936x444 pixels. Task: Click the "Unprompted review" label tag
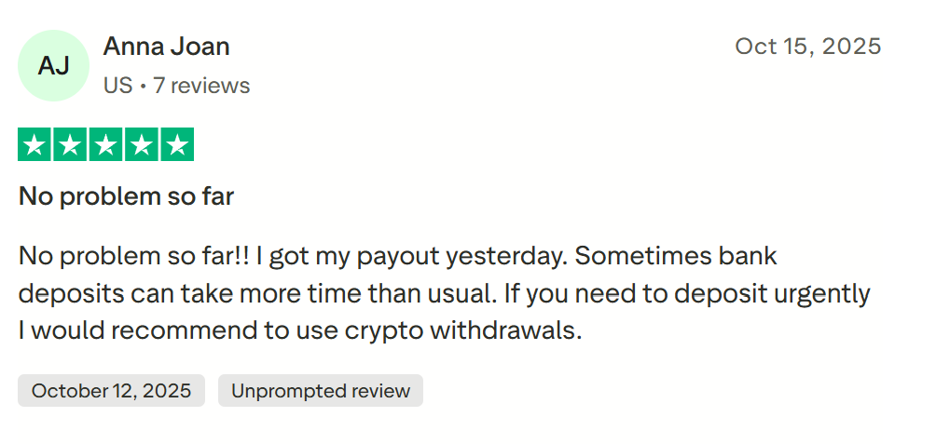[x=321, y=391]
